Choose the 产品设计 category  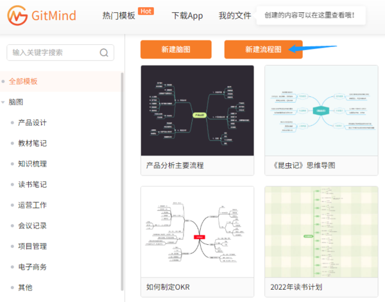point(32,123)
